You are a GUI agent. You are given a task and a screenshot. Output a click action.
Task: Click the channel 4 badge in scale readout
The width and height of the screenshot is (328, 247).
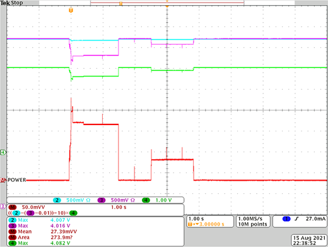pos(146,200)
